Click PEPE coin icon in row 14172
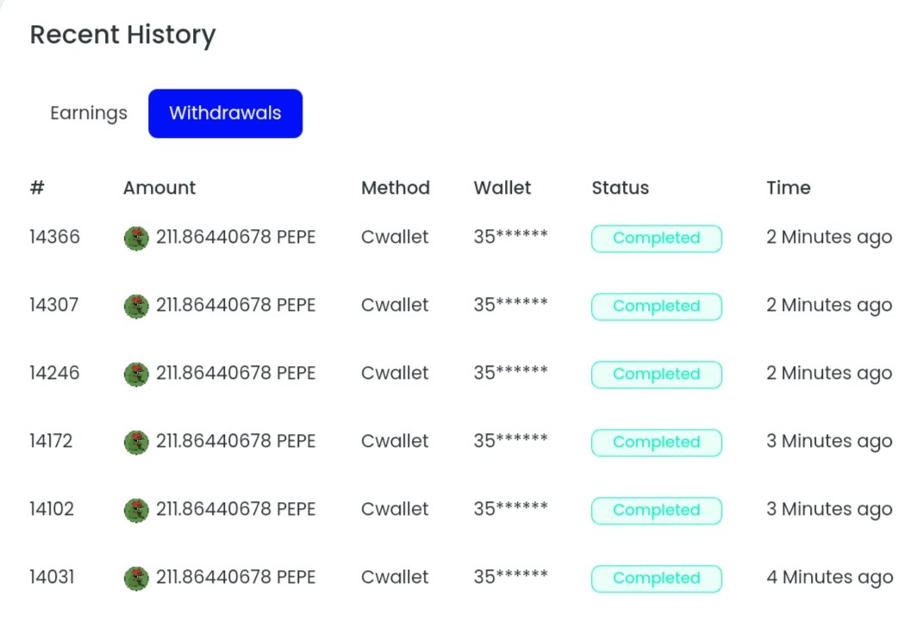916x626 pixels. point(136,442)
